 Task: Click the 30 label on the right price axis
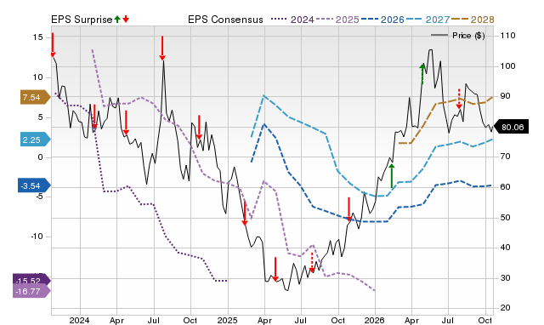(x=506, y=277)
